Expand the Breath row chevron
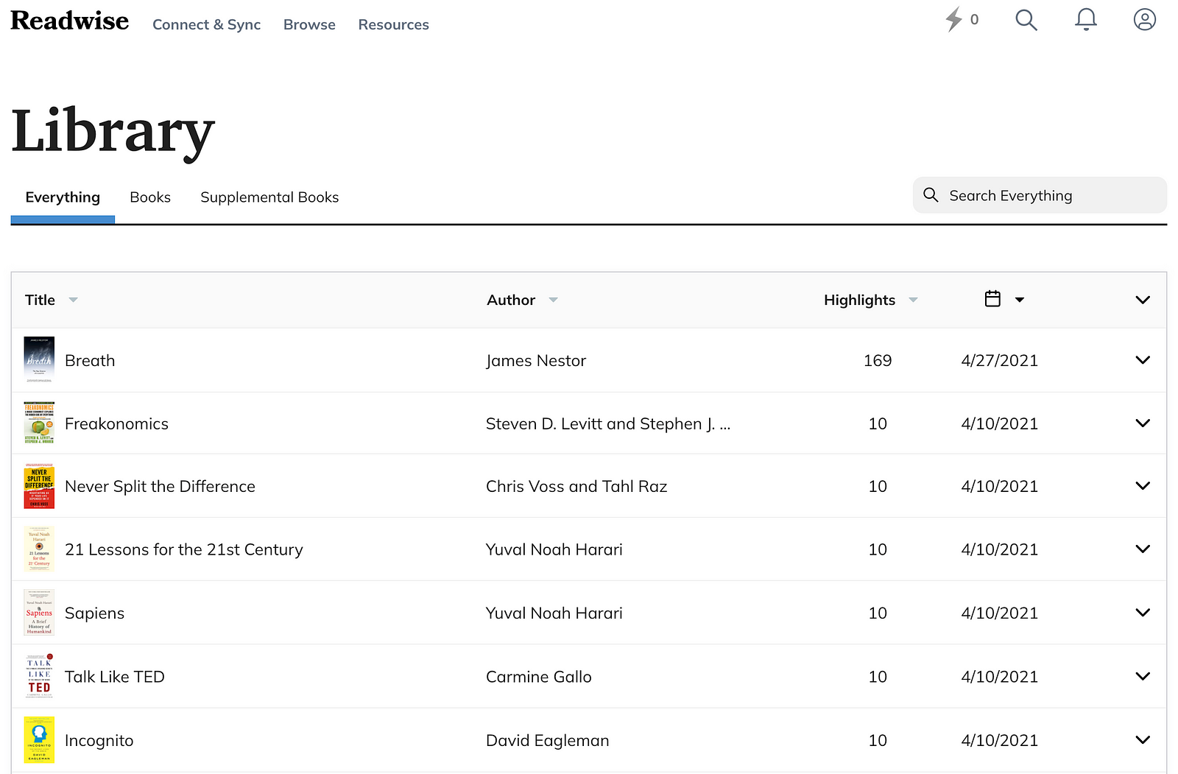This screenshot has width=1178, height=774. tap(1142, 360)
